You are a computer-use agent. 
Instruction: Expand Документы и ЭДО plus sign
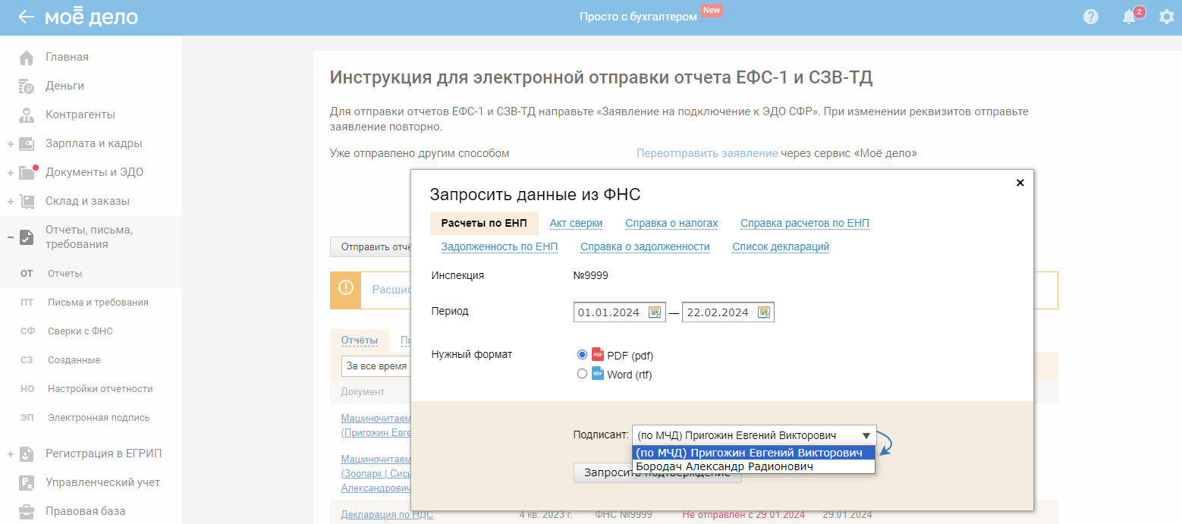coord(11,173)
